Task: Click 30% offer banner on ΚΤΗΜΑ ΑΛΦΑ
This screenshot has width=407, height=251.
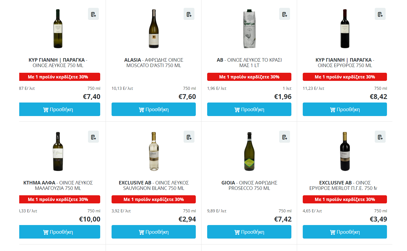Action: pos(60,199)
